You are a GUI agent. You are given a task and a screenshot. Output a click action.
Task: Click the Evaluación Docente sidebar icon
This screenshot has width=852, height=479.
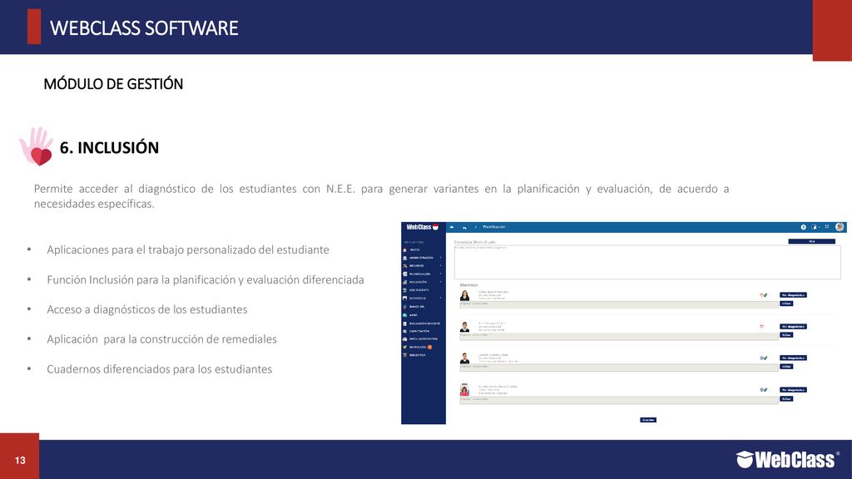pos(405,323)
